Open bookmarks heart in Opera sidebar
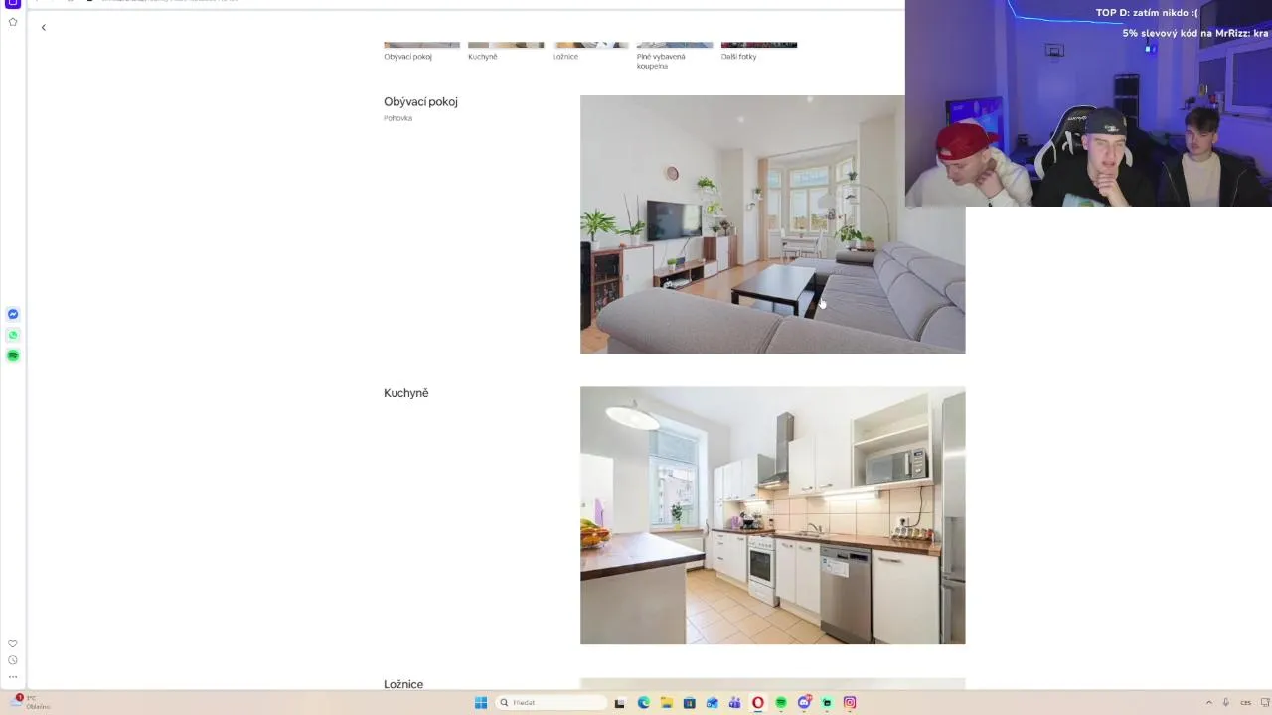1272x715 pixels. [13, 643]
